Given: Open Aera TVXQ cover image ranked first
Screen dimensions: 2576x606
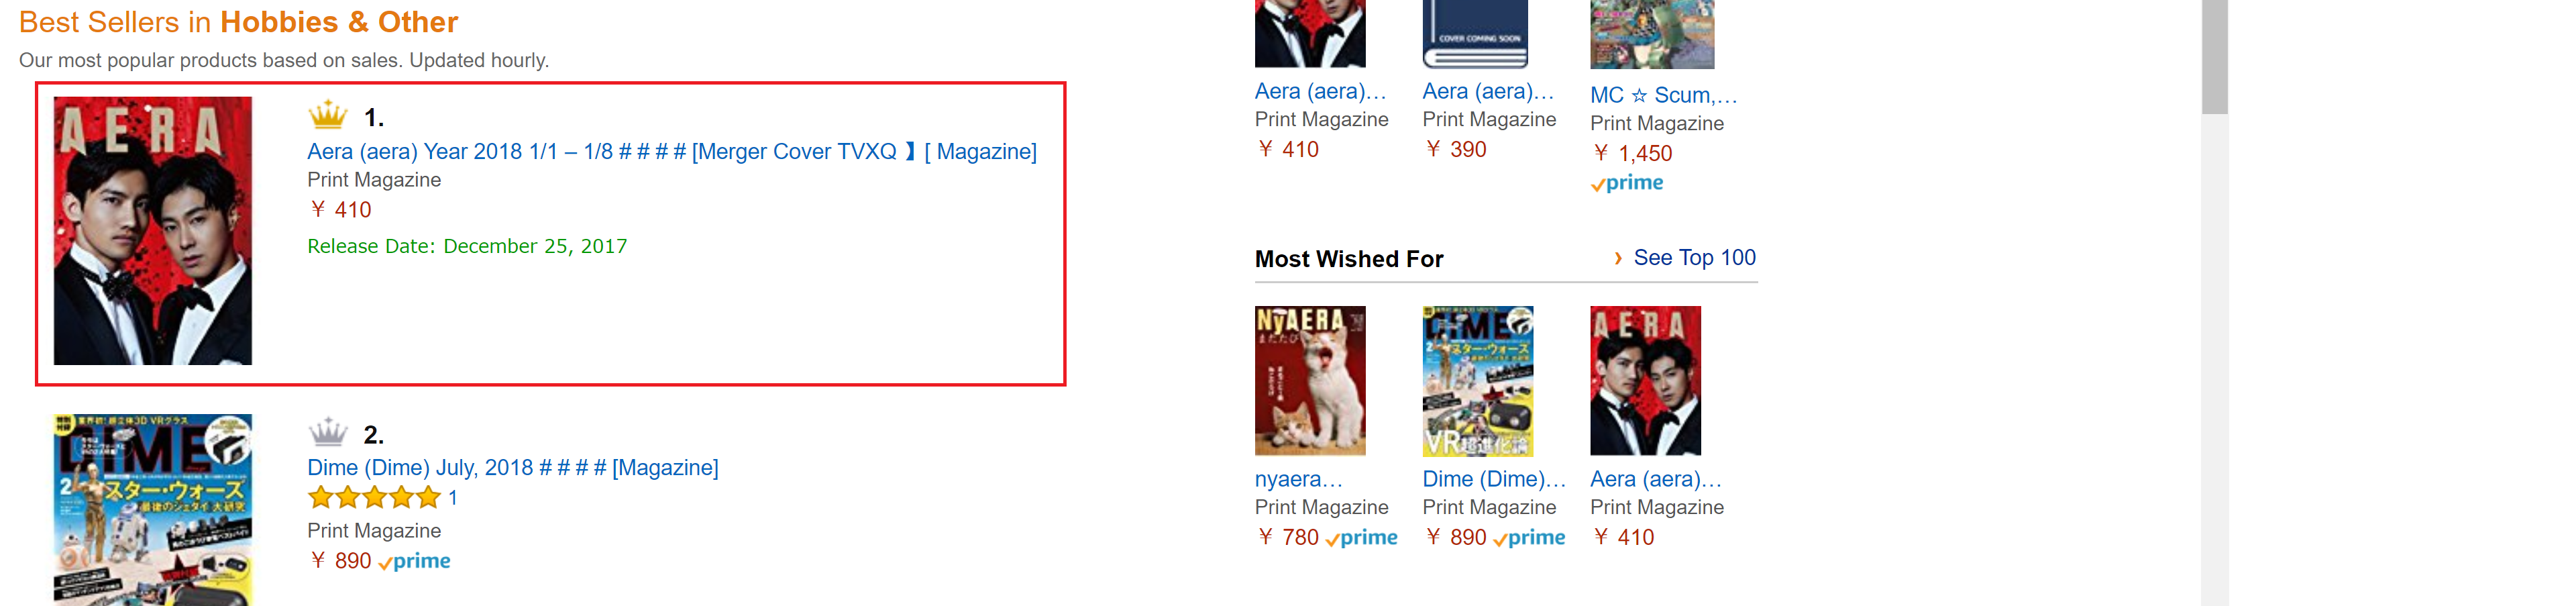Looking at the screenshot, I should (x=152, y=230).
